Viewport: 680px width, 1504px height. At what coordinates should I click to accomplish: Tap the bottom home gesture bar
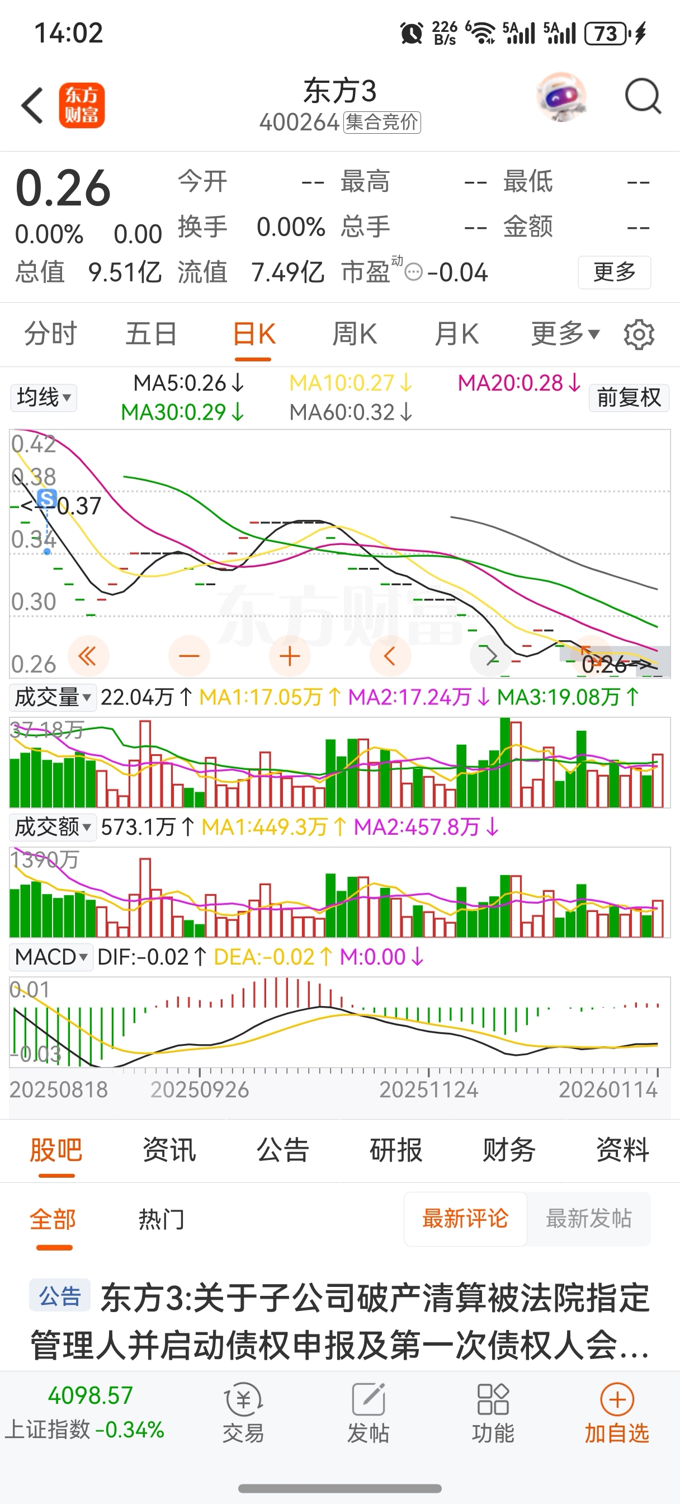tap(339, 1488)
